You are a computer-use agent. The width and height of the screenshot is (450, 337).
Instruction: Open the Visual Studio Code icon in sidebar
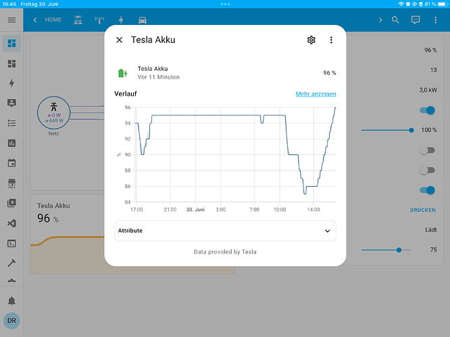tap(11, 223)
